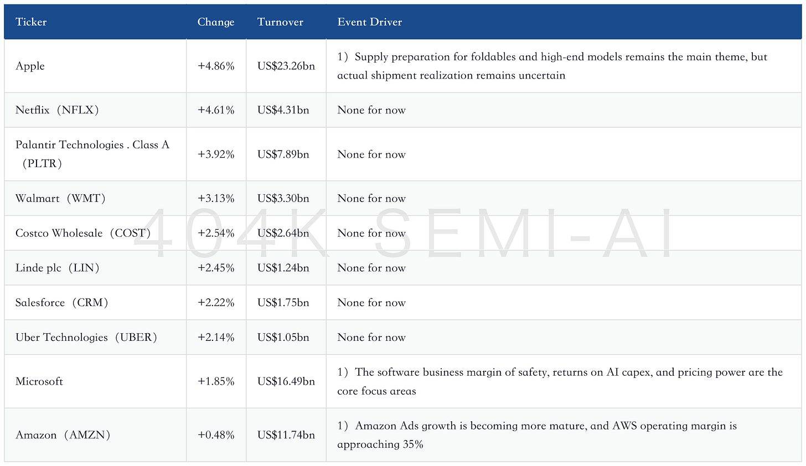Click Apple's +4.86% change value
This screenshot has height=466, width=806.
pyautogui.click(x=216, y=66)
